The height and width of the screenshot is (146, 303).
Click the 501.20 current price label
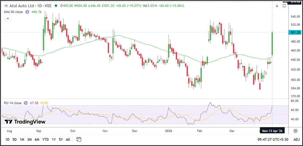[x=295, y=32]
